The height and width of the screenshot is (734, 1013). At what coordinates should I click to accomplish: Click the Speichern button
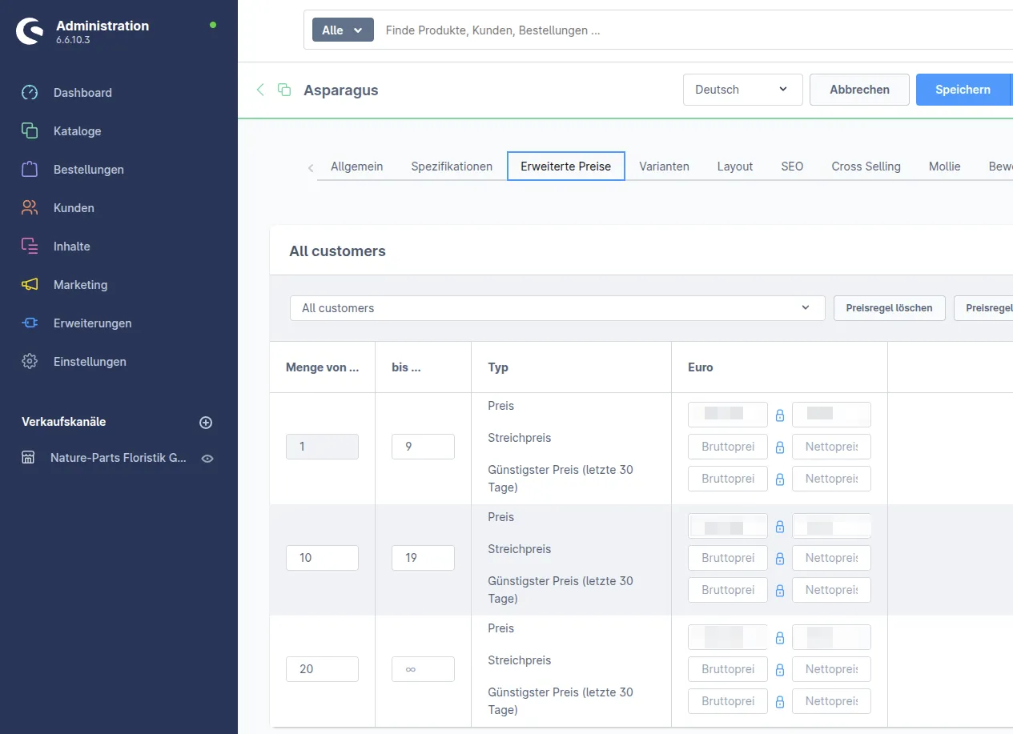click(963, 90)
